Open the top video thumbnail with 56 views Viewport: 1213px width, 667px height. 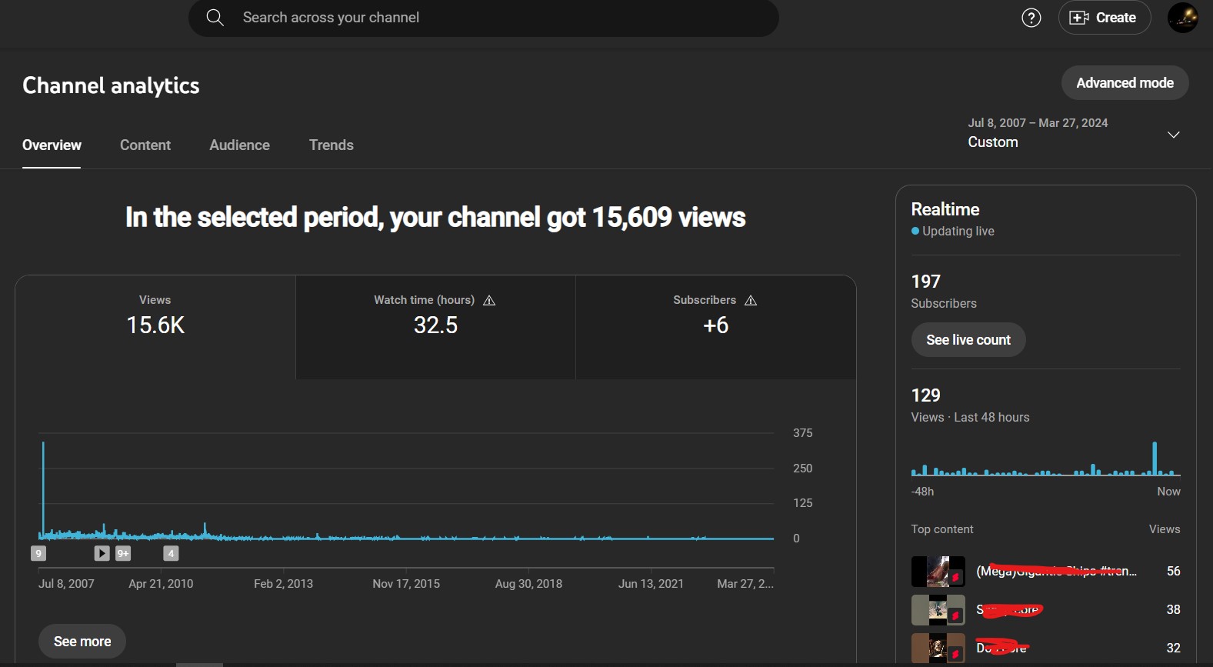pos(938,572)
